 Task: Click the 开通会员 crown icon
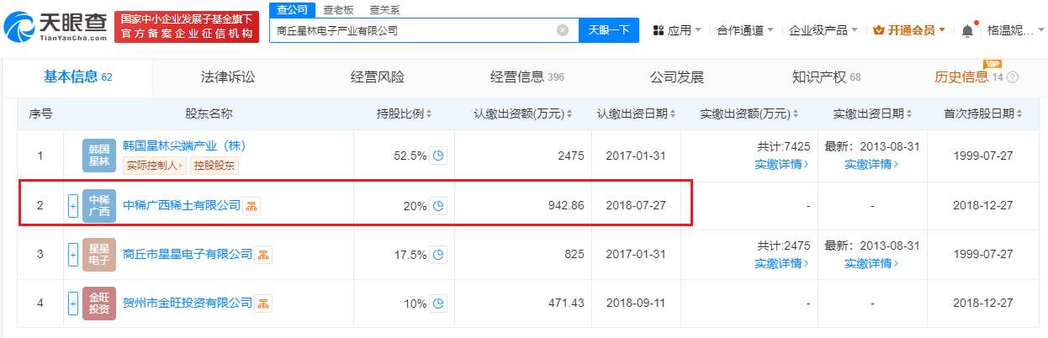pos(880,30)
